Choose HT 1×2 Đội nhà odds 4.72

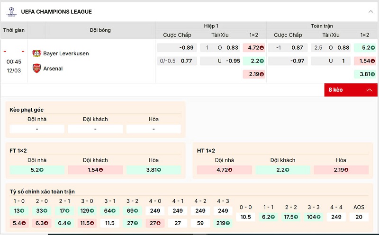point(224,170)
